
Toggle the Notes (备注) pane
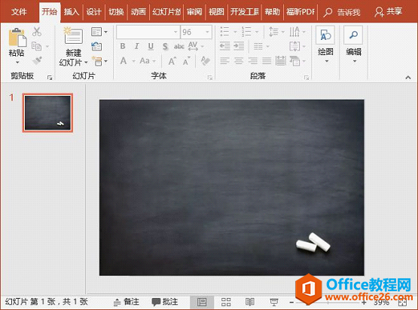127,302
